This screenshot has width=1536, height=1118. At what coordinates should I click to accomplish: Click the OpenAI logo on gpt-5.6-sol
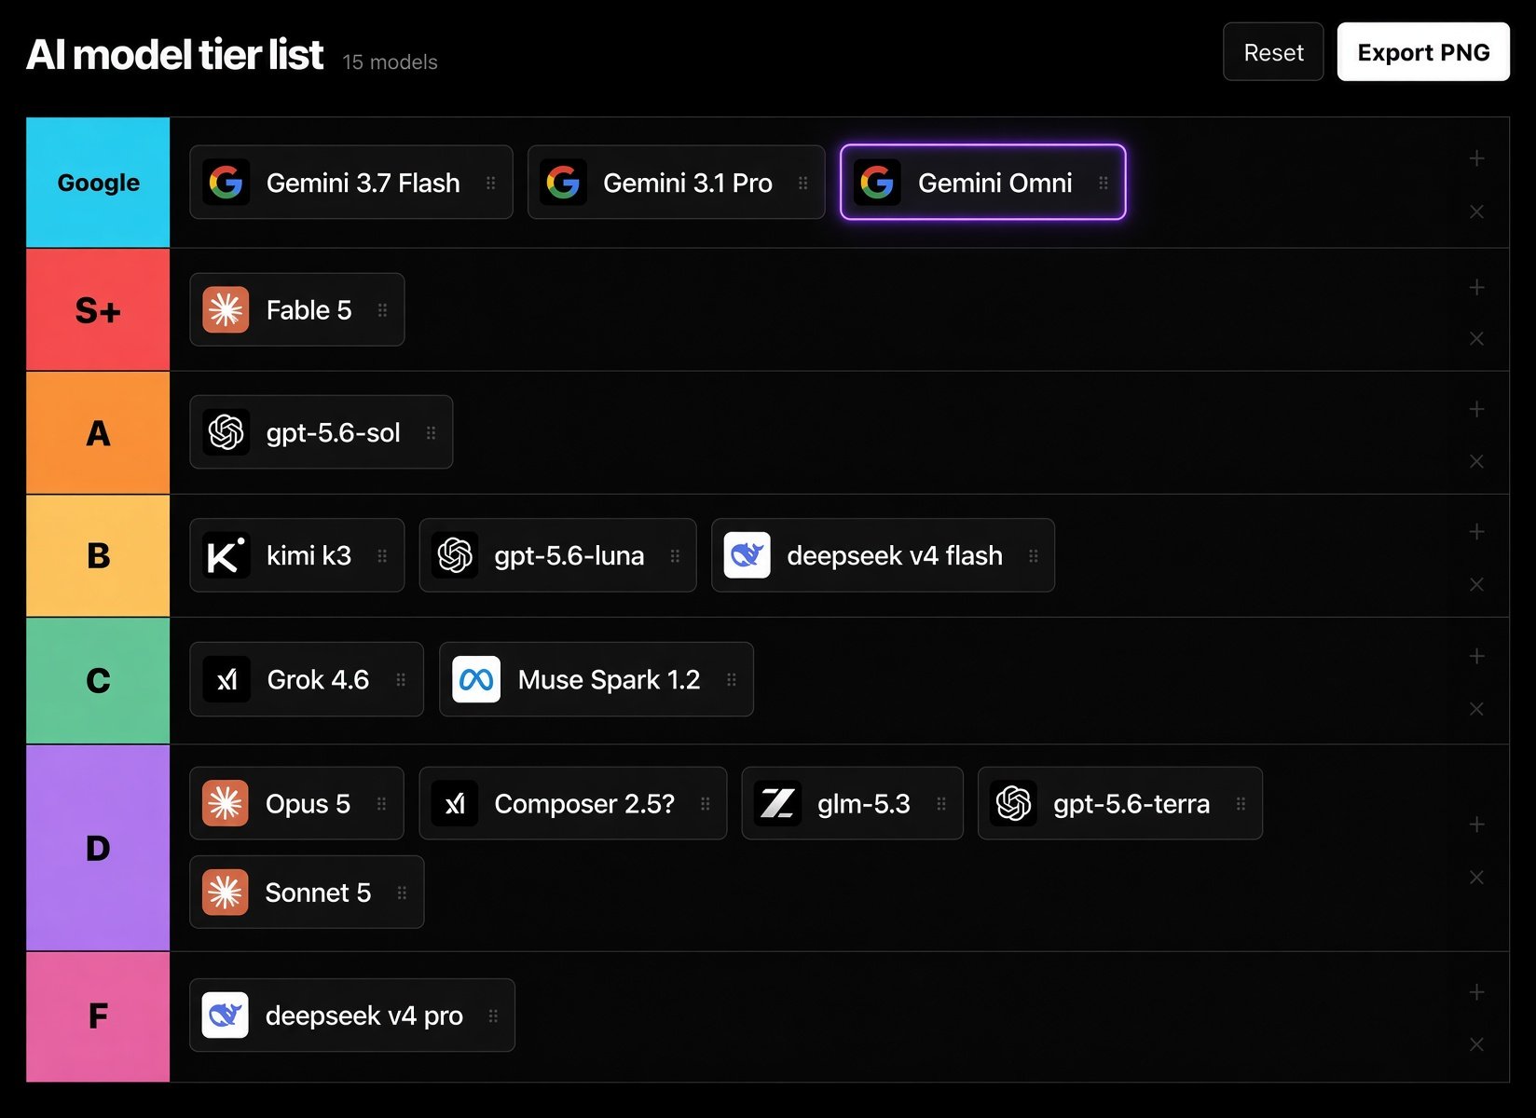(x=226, y=432)
